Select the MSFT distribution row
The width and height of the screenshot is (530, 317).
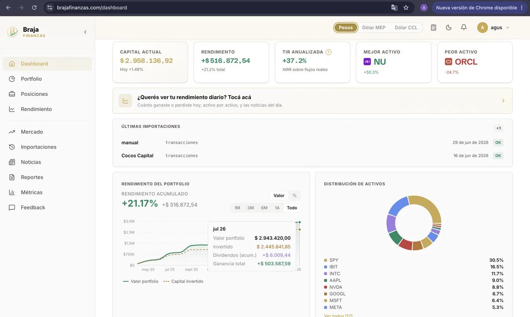click(414, 301)
